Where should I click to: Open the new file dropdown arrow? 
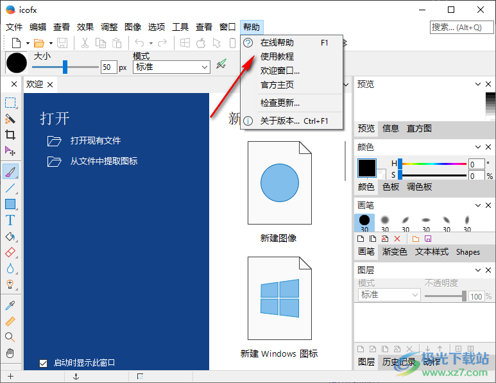(28, 44)
